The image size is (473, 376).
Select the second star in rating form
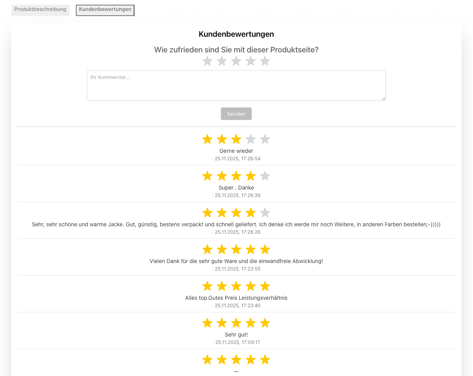pos(222,61)
